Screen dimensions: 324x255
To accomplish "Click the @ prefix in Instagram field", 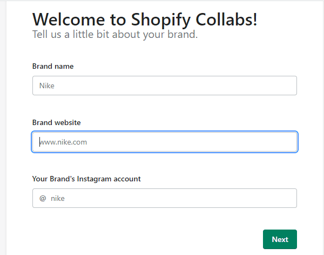I will coord(43,198).
